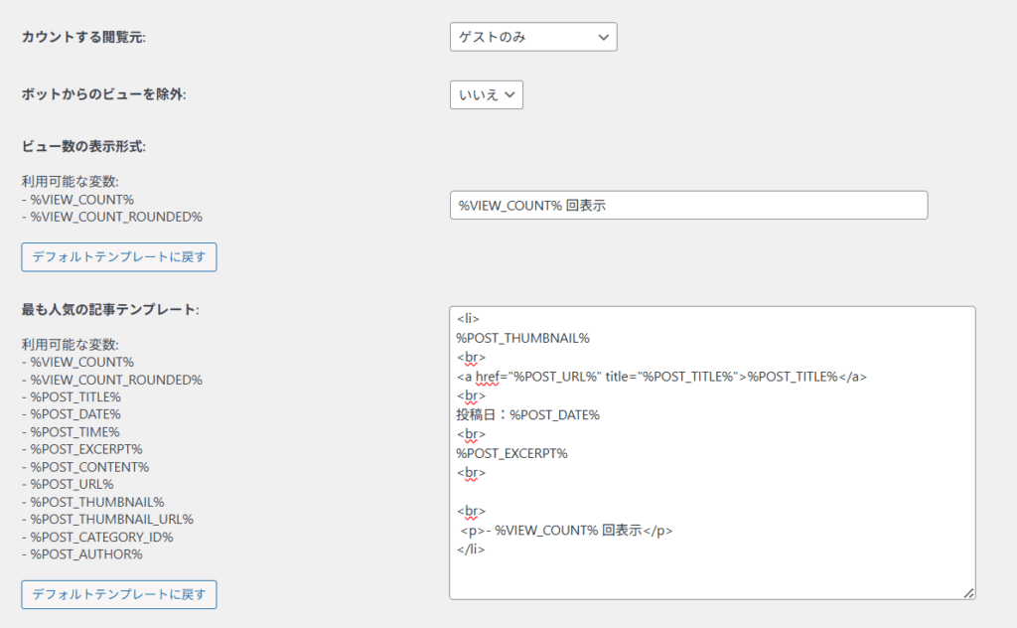Click the 最も人気の記事テンプレート heading

pyautogui.click(x=110, y=309)
